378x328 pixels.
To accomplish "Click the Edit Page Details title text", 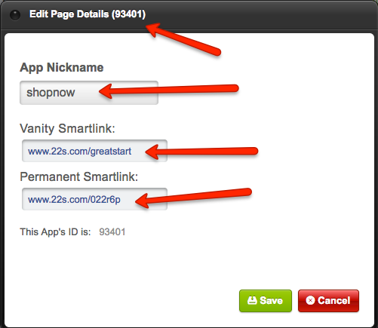I will pos(69,14).
